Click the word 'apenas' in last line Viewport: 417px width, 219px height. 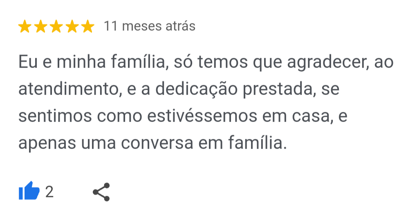[x=44, y=143]
